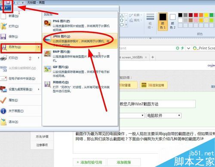Expand the 另存为 submenu arrow
Viewport: 215px width, 167px height.
[39, 47]
